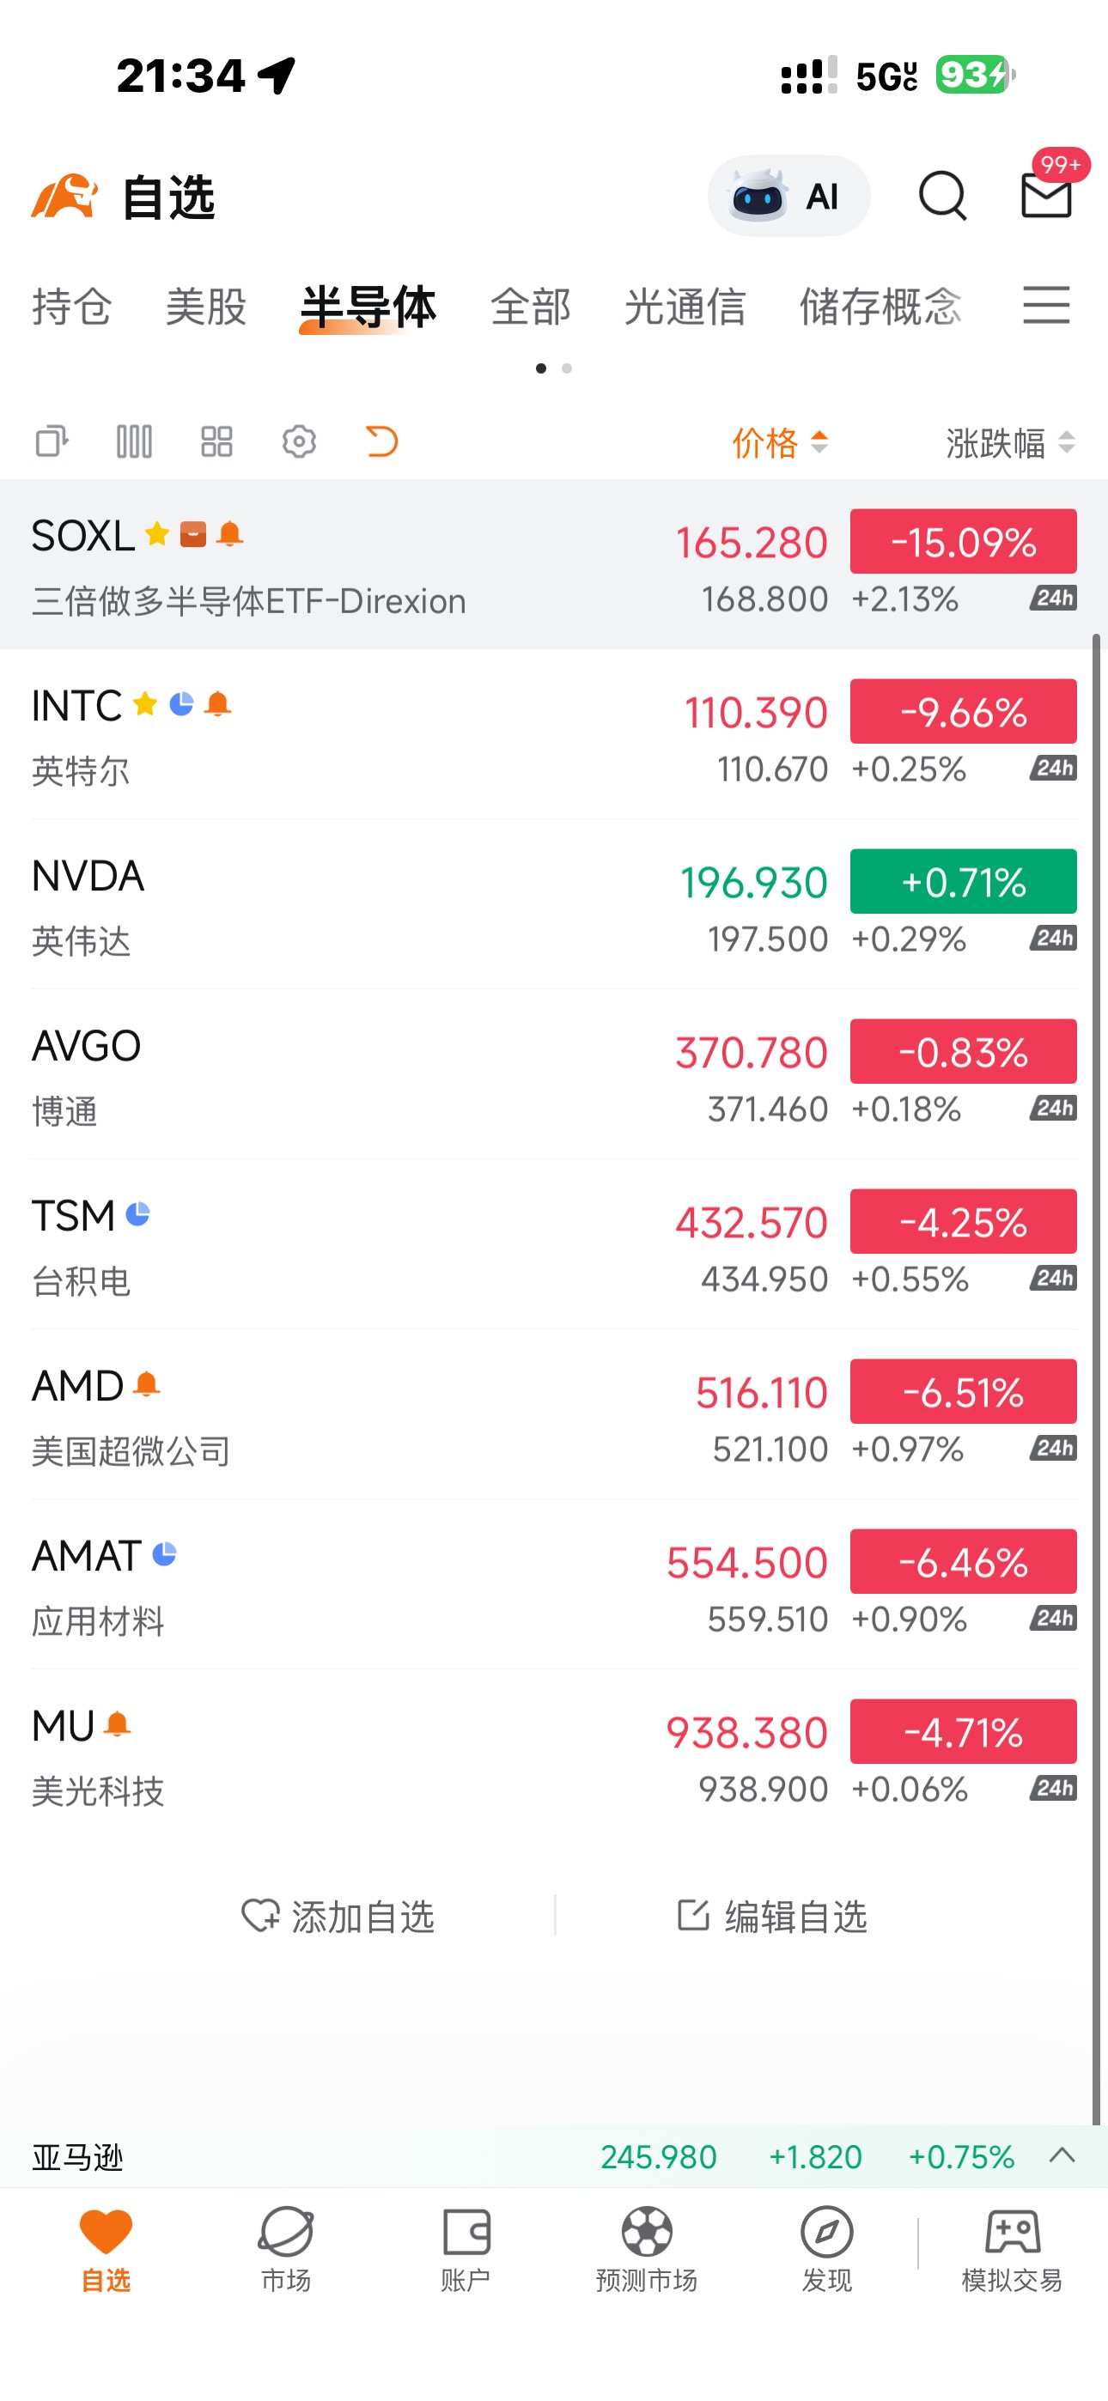The height and width of the screenshot is (2401, 1108).
Task: Toggle the 涨跌幅 sort order arrows
Action: pyautogui.click(x=1067, y=441)
